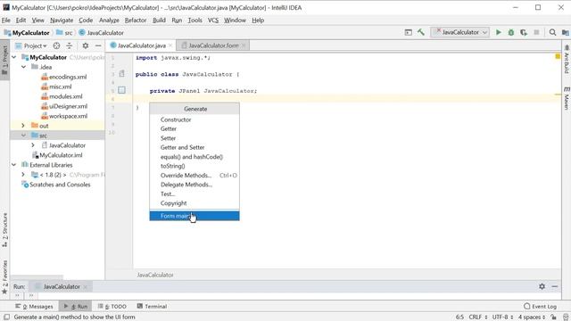Image resolution: width=571 pixels, height=321 pixels.
Task: Click gutter icon beside class declaration line
Action: tap(121, 74)
